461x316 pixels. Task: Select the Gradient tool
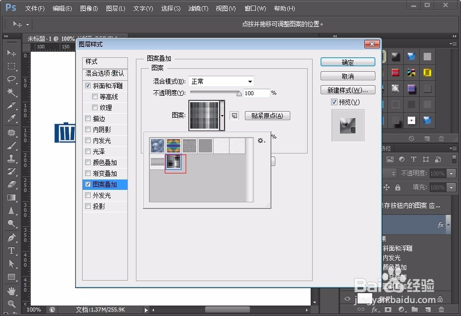pyautogui.click(x=11, y=197)
